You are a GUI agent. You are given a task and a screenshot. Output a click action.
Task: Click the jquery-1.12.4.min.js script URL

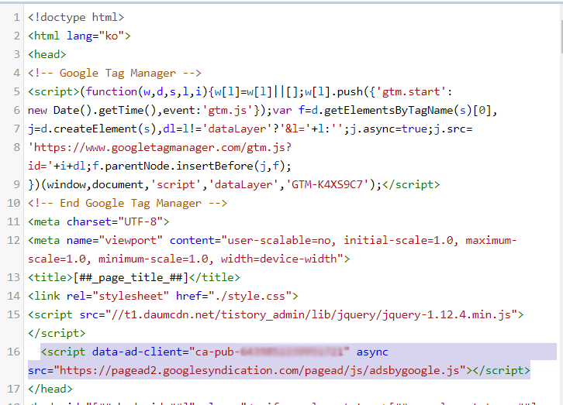point(311,315)
